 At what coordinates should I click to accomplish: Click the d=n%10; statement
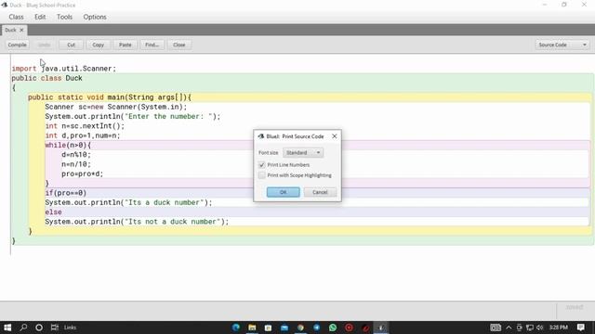(76, 155)
